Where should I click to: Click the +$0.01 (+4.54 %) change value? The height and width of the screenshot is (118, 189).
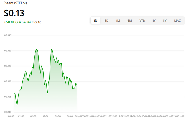tap(17, 22)
